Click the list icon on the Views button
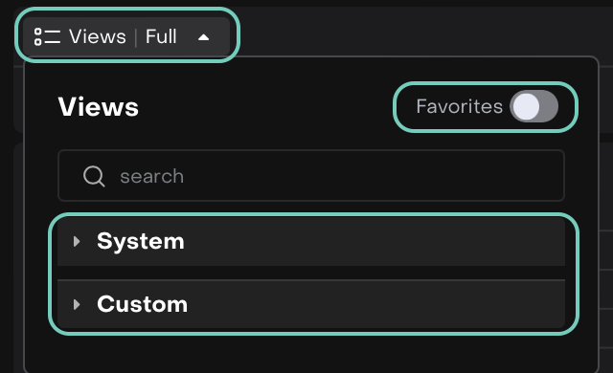The height and width of the screenshot is (373, 613). click(x=47, y=37)
